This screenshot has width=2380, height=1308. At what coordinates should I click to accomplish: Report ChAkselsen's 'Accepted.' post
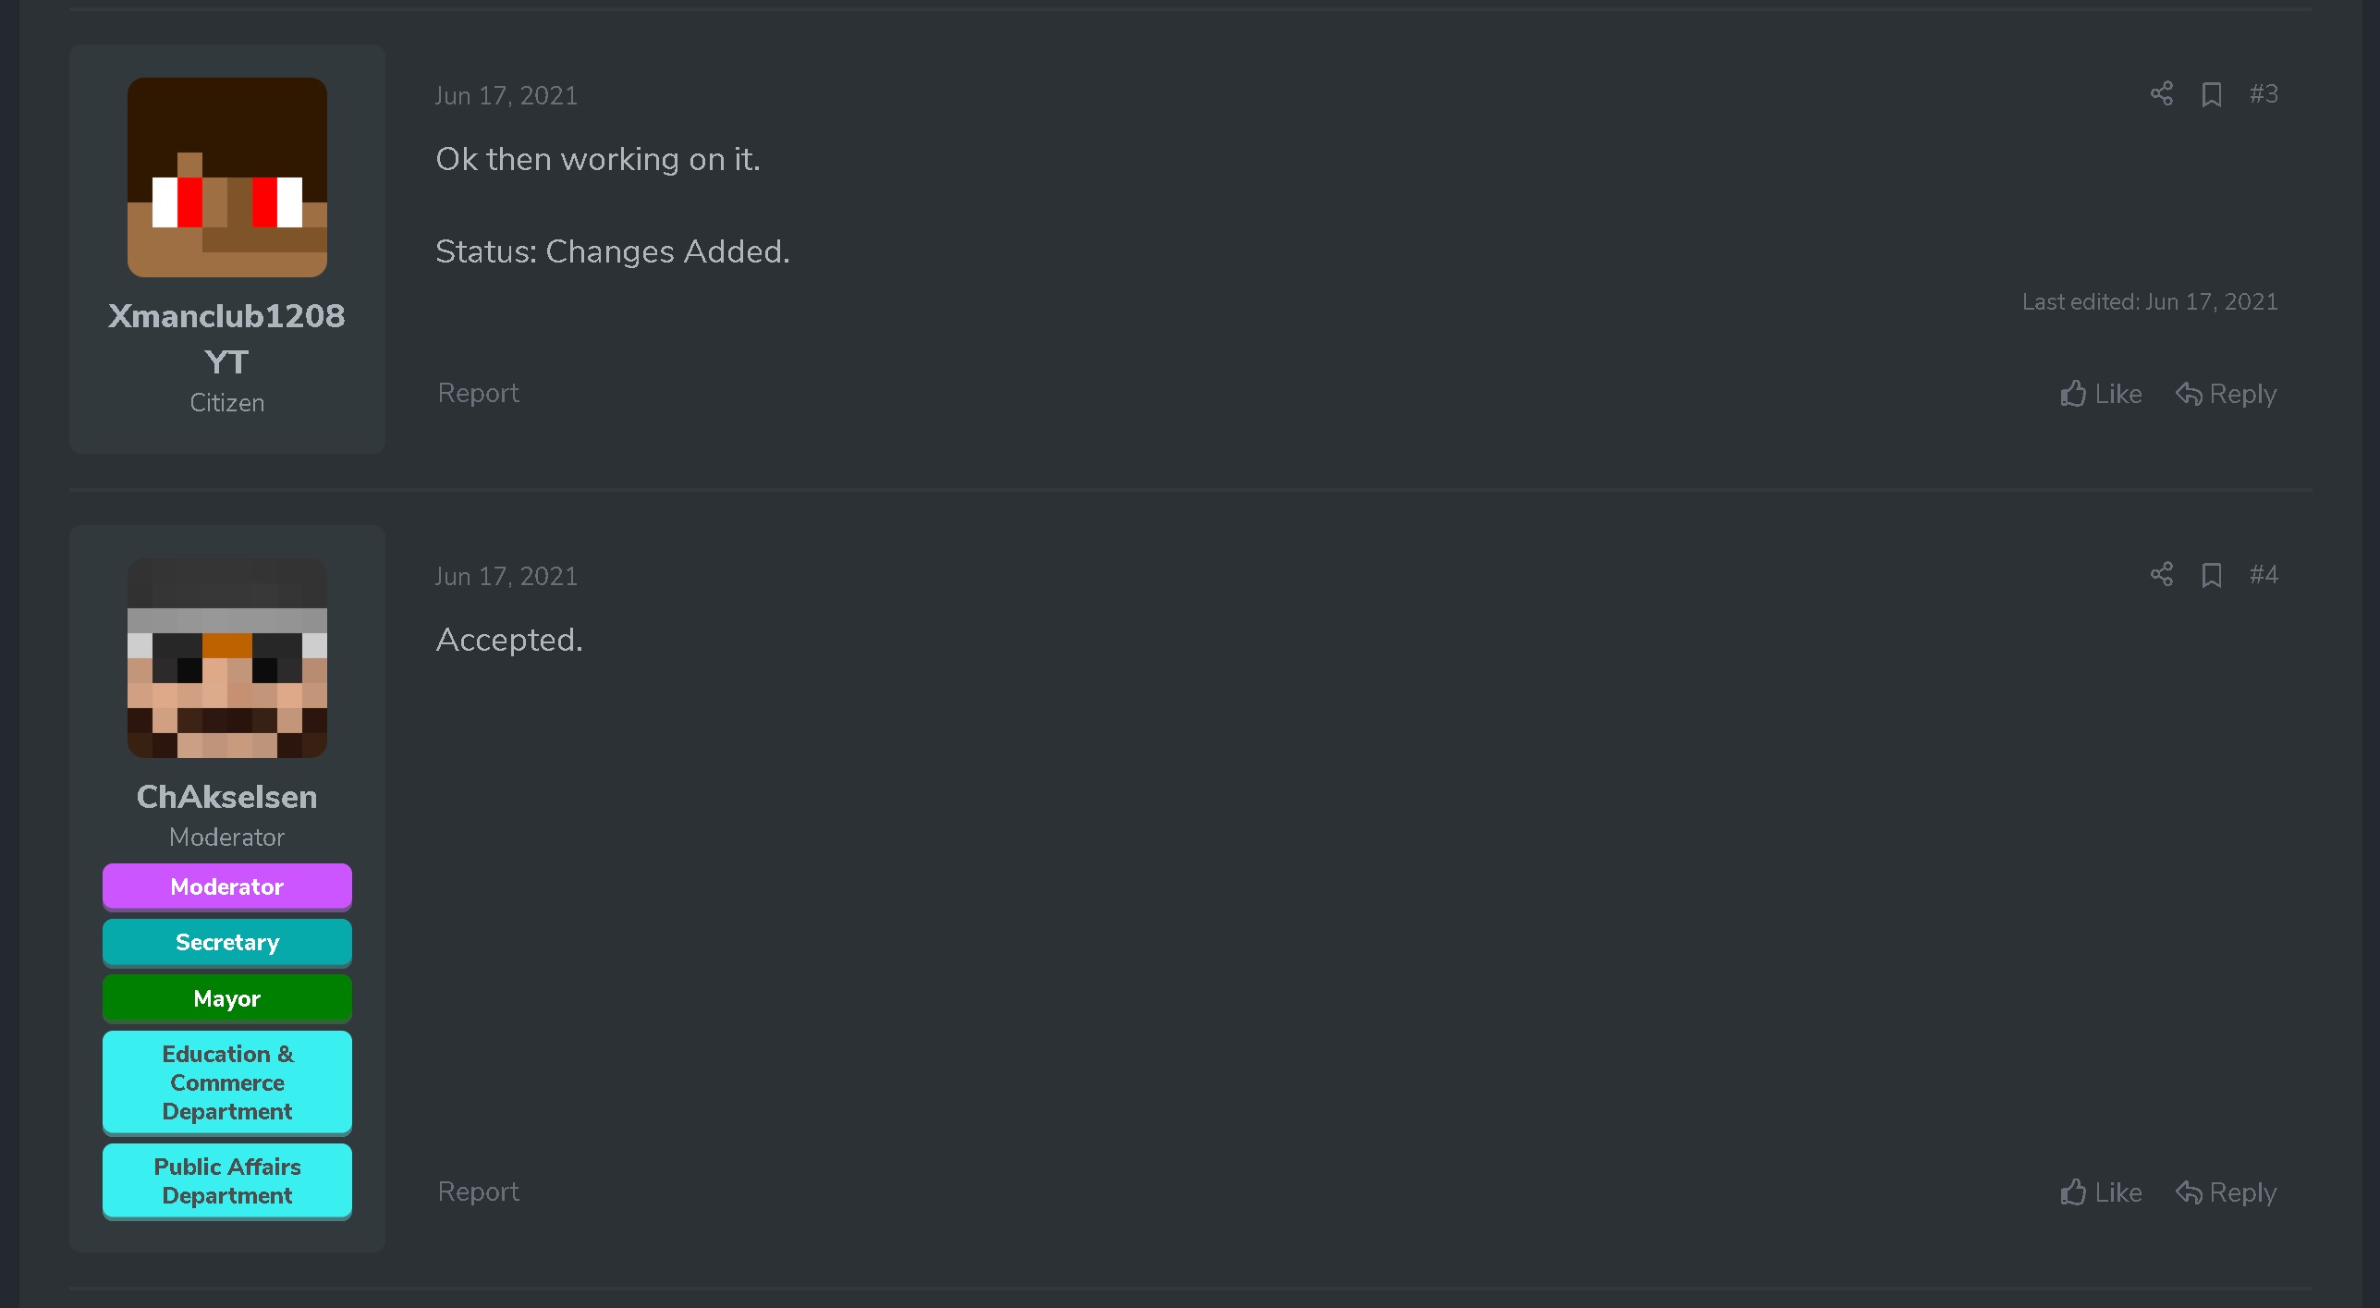pos(478,1192)
